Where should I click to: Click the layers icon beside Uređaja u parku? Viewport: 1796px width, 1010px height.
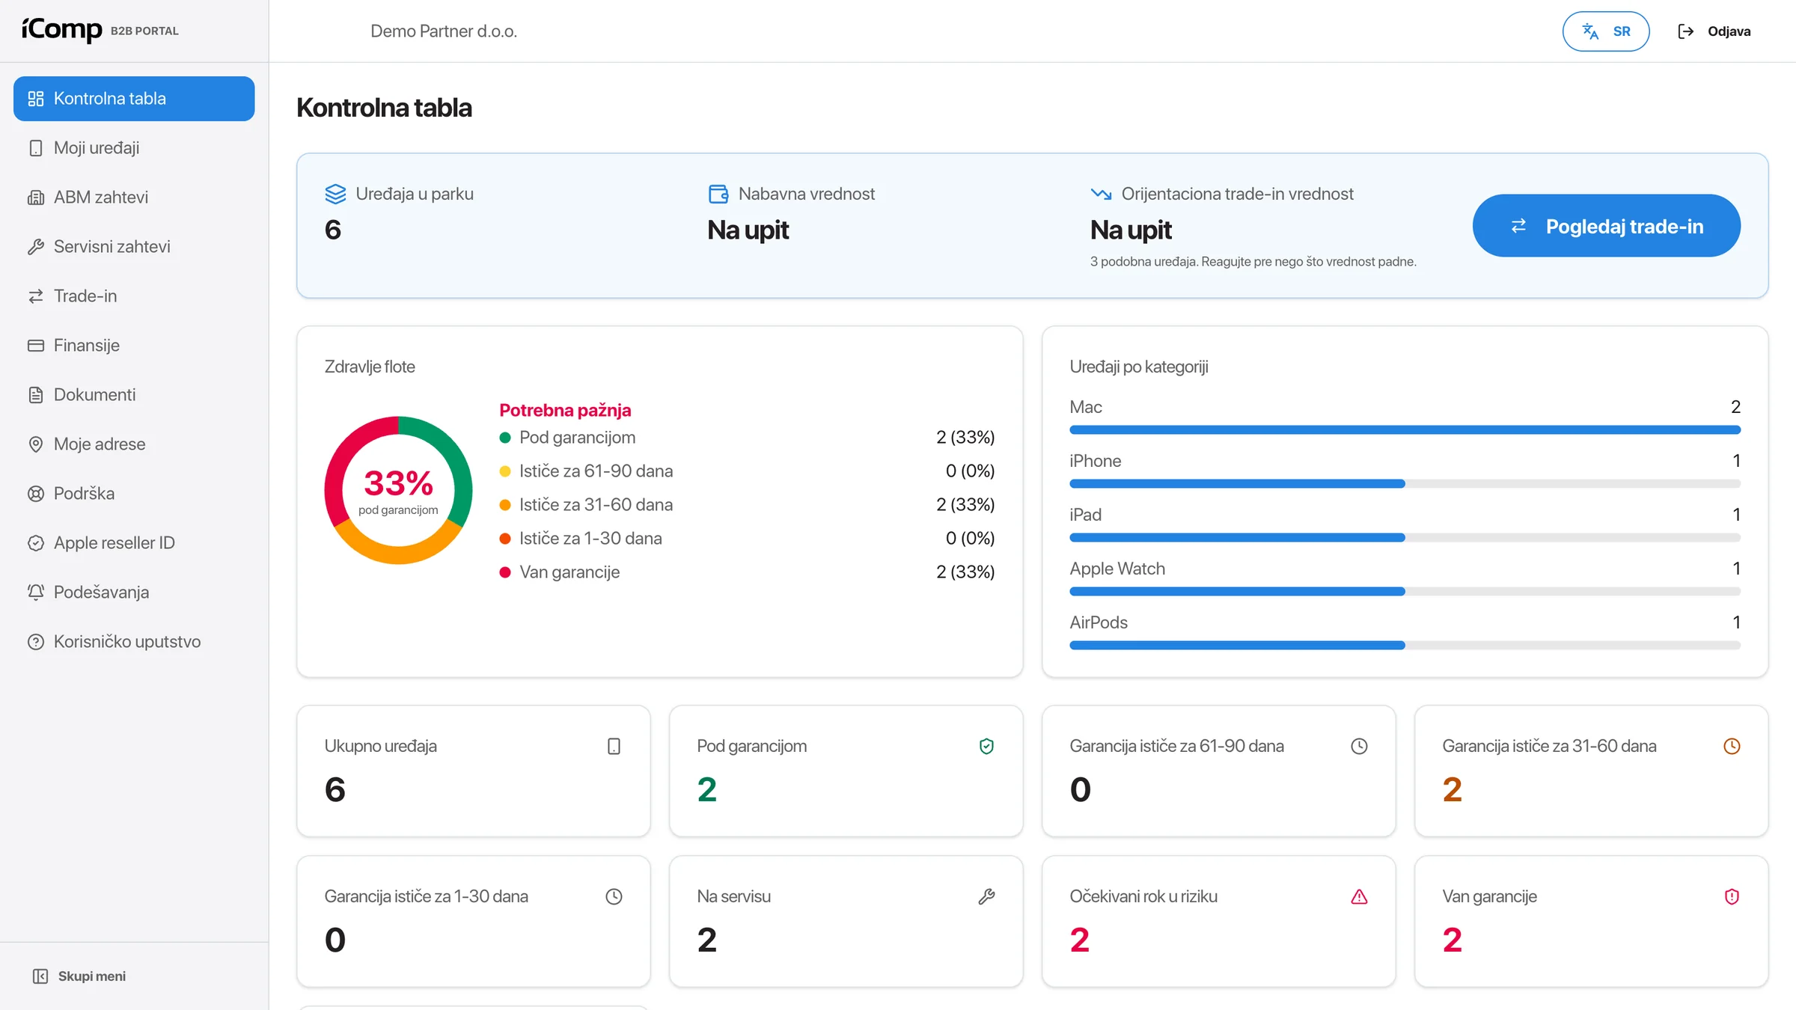pos(335,194)
